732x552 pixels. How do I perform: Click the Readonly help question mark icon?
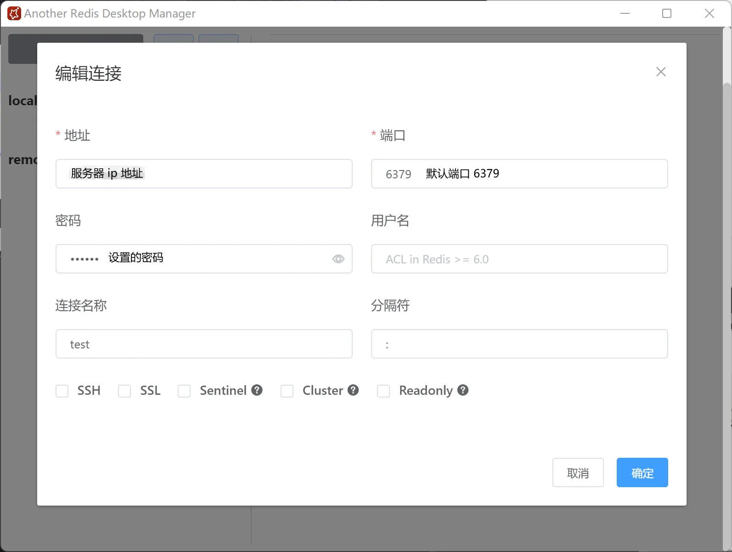point(463,390)
